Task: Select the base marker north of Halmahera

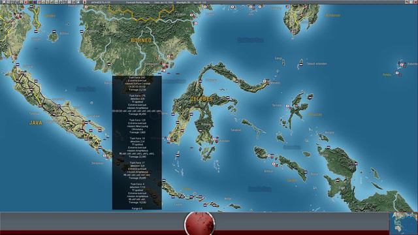Action: (x=311, y=97)
